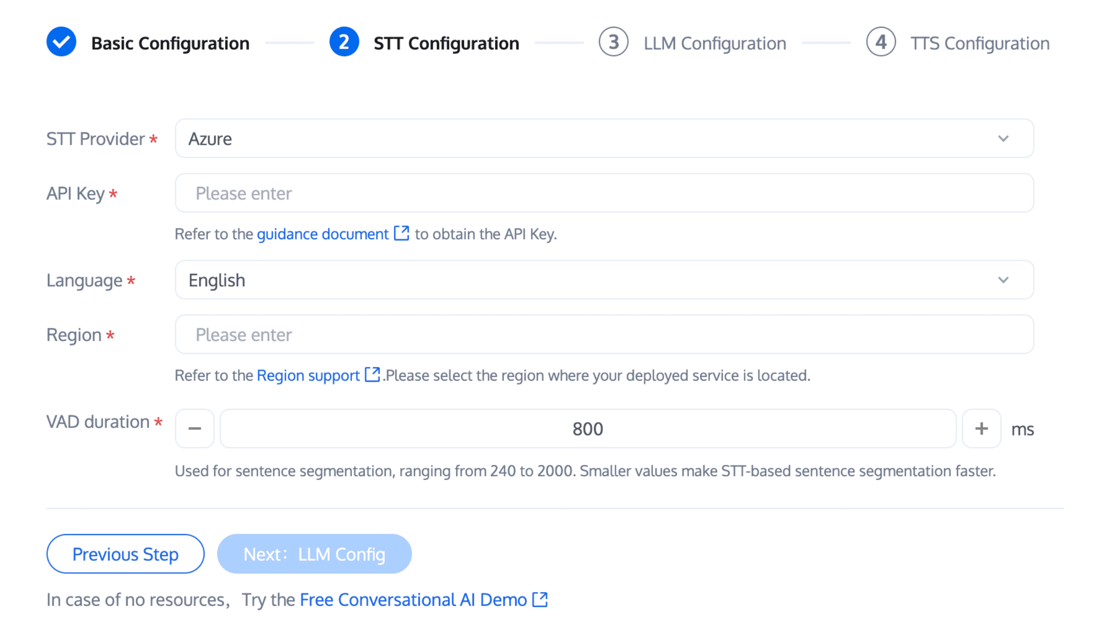Viewport: 1112px width, 642px height.
Task: Focus the Region input field
Action: [604, 334]
